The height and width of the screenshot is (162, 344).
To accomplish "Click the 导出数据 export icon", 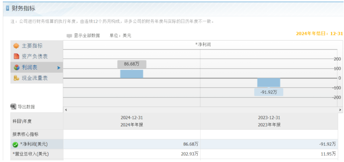I will click(x=13, y=107).
